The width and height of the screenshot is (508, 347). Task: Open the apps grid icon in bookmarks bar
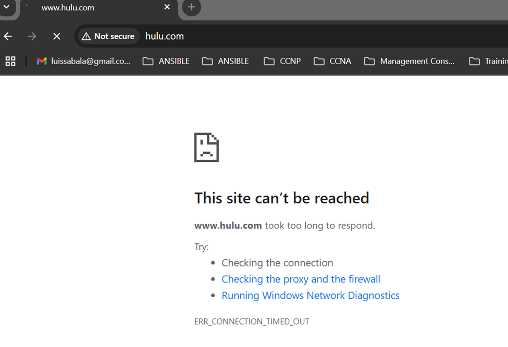[10, 61]
